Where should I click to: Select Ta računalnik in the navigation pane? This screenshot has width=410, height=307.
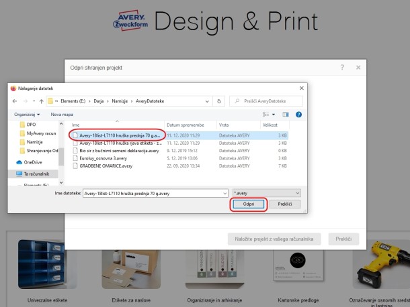point(33,174)
